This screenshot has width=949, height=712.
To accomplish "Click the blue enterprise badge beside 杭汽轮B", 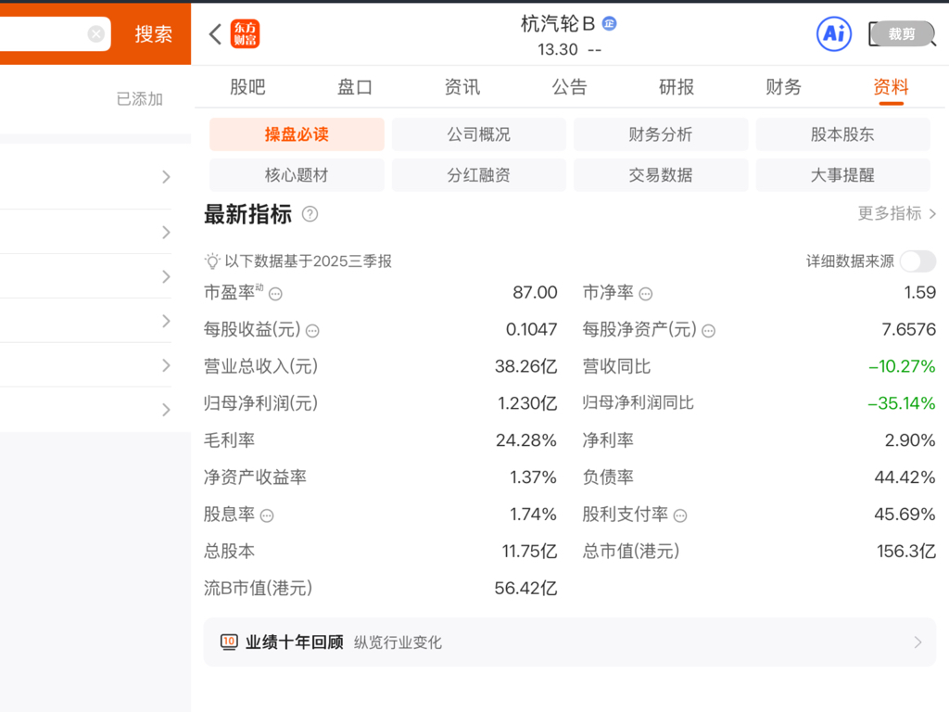I will coord(610,23).
